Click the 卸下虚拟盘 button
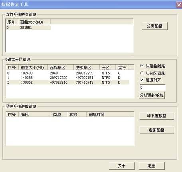Viewport: 182px width, 172px height. (x=156, y=116)
